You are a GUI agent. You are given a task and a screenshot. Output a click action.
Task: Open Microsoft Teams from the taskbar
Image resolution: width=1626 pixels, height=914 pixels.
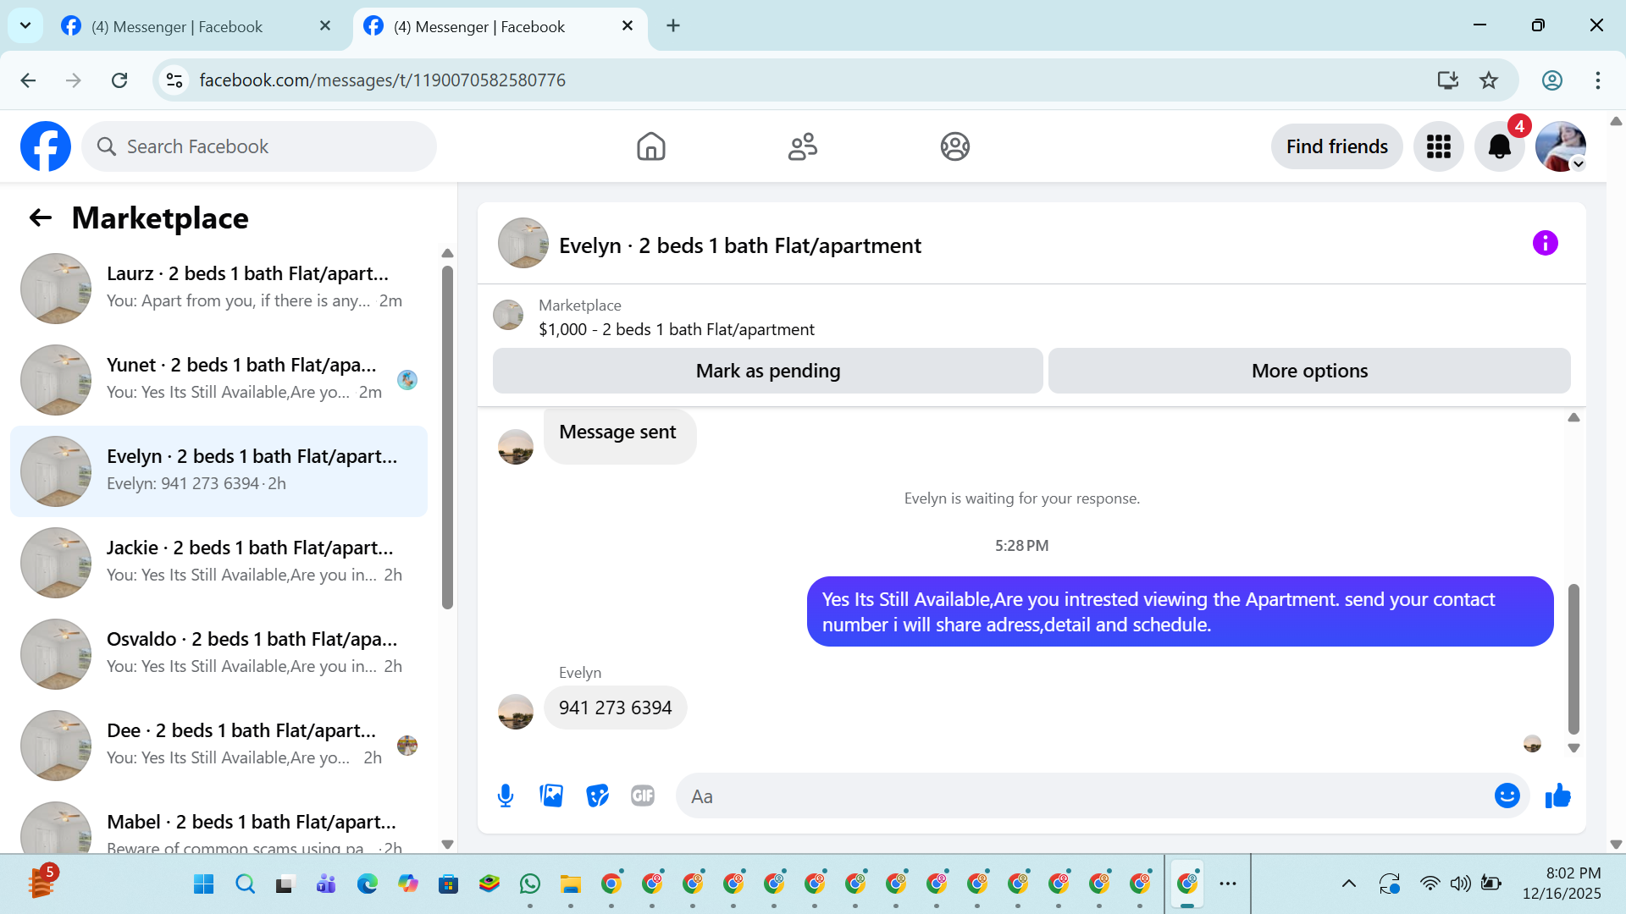[x=326, y=884]
